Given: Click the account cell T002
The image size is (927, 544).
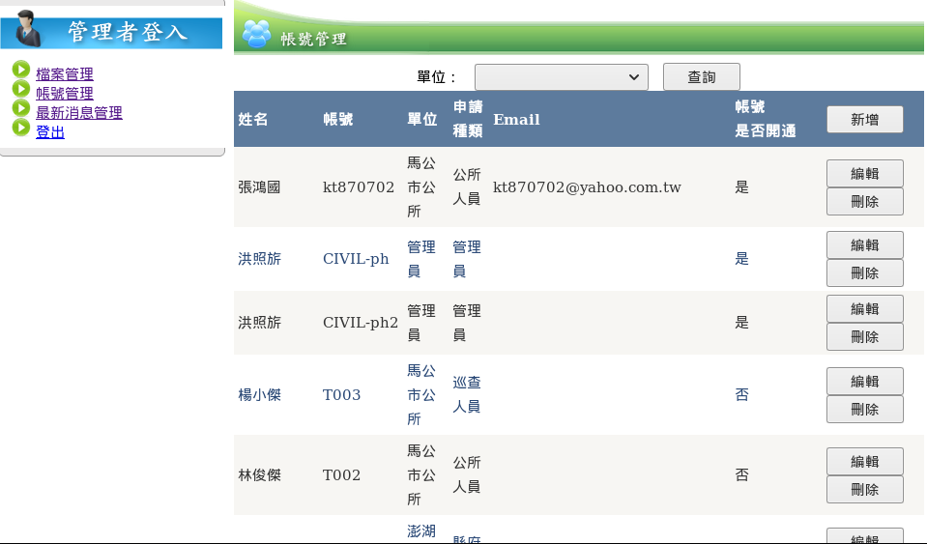Looking at the screenshot, I should [342, 474].
